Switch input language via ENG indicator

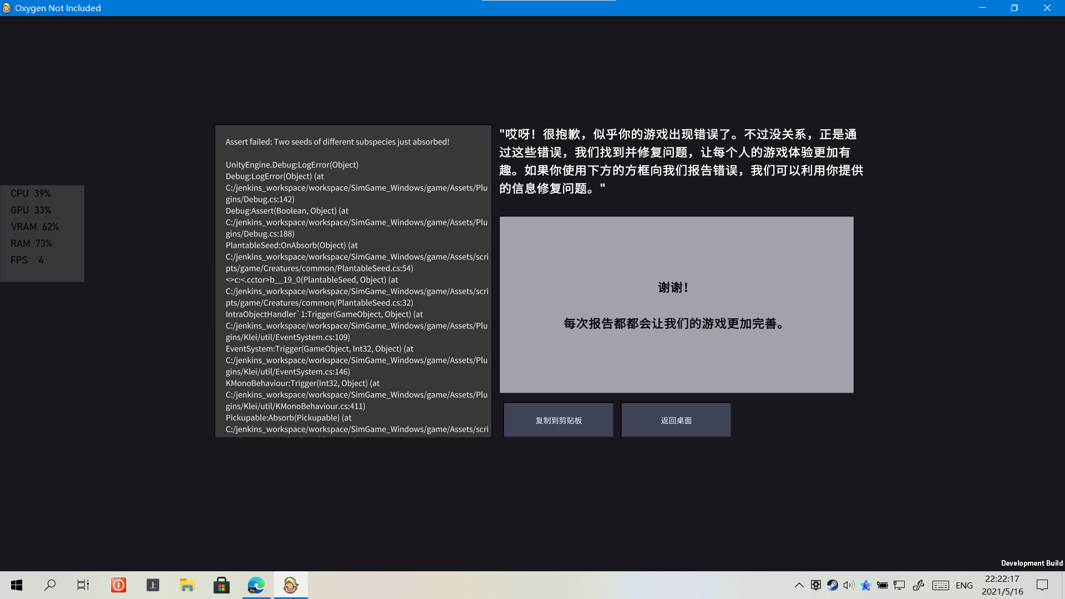964,585
